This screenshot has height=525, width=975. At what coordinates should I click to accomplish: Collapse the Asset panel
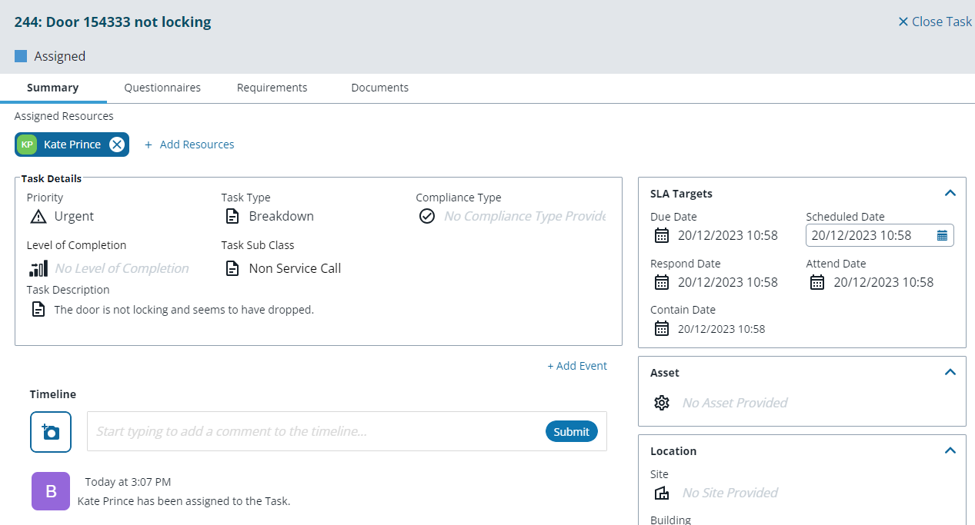click(950, 373)
